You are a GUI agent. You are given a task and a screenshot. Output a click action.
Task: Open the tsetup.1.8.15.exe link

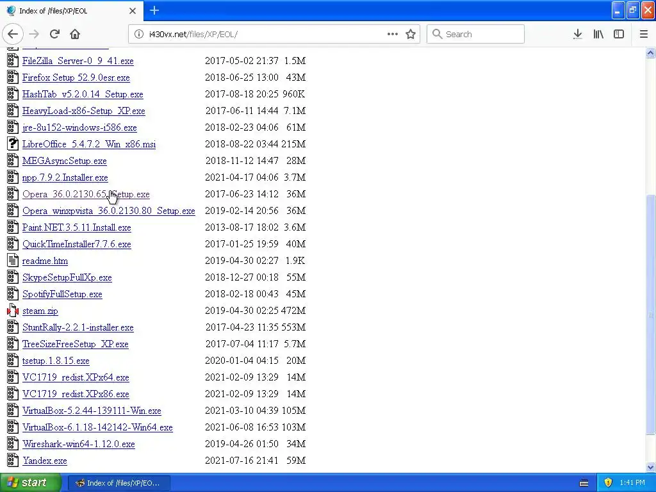pyautogui.click(x=56, y=361)
